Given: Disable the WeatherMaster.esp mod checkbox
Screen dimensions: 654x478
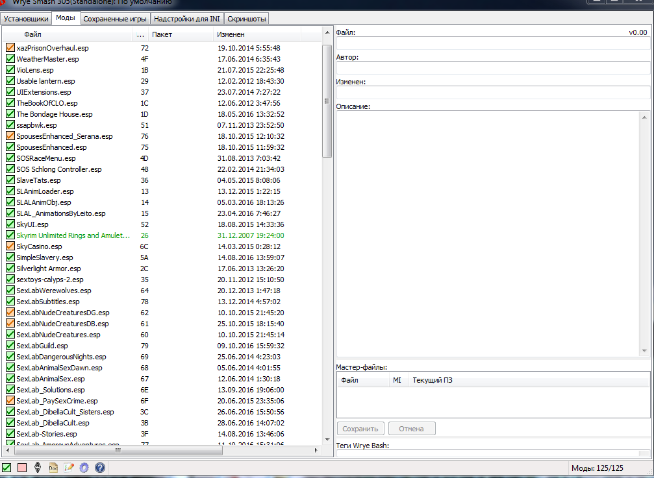Looking at the screenshot, I should [10, 59].
